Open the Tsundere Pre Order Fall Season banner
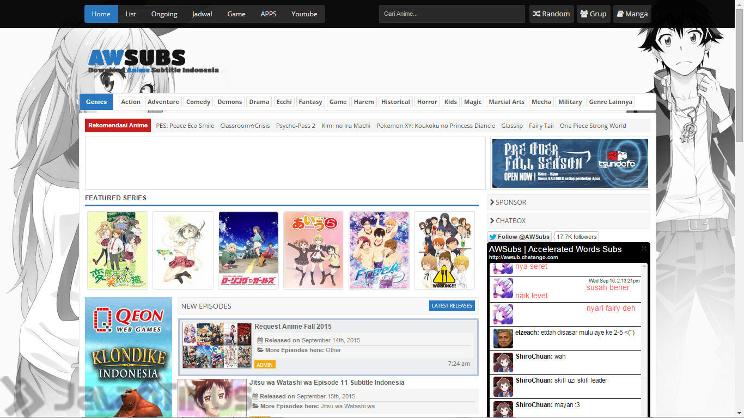 pyautogui.click(x=570, y=163)
